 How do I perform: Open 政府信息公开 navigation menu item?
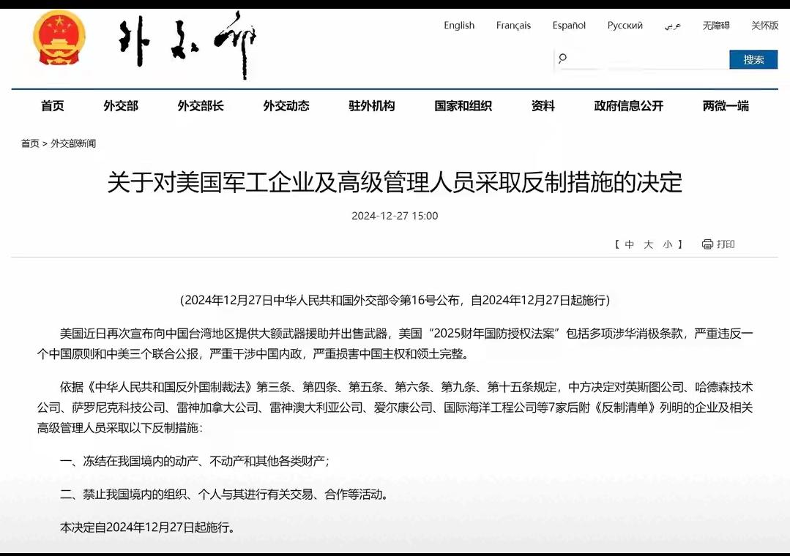click(629, 106)
